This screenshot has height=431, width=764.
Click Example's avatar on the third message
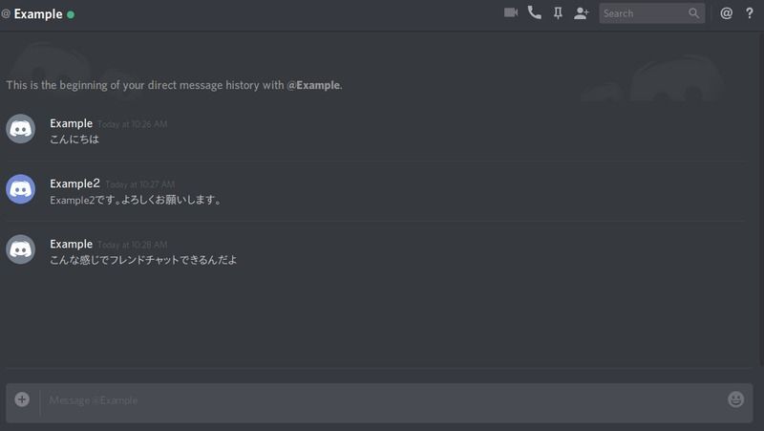(x=20, y=249)
